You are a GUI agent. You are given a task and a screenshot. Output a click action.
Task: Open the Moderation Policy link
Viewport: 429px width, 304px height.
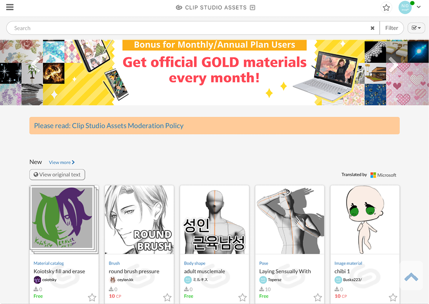[108, 125]
